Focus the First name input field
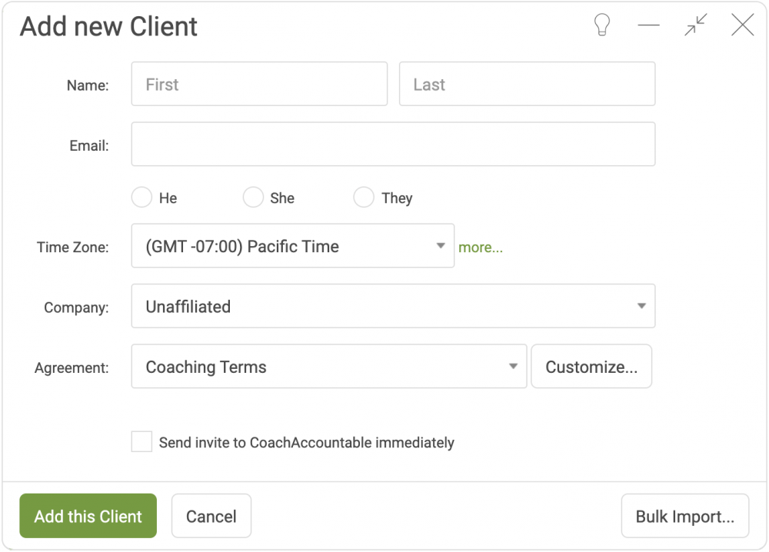 point(259,84)
